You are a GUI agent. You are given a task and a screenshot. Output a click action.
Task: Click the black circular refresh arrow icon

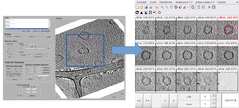137,12
